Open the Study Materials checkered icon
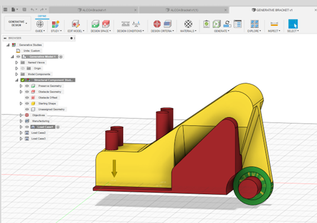Screen dimensions: 317x223 click(x=188, y=24)
